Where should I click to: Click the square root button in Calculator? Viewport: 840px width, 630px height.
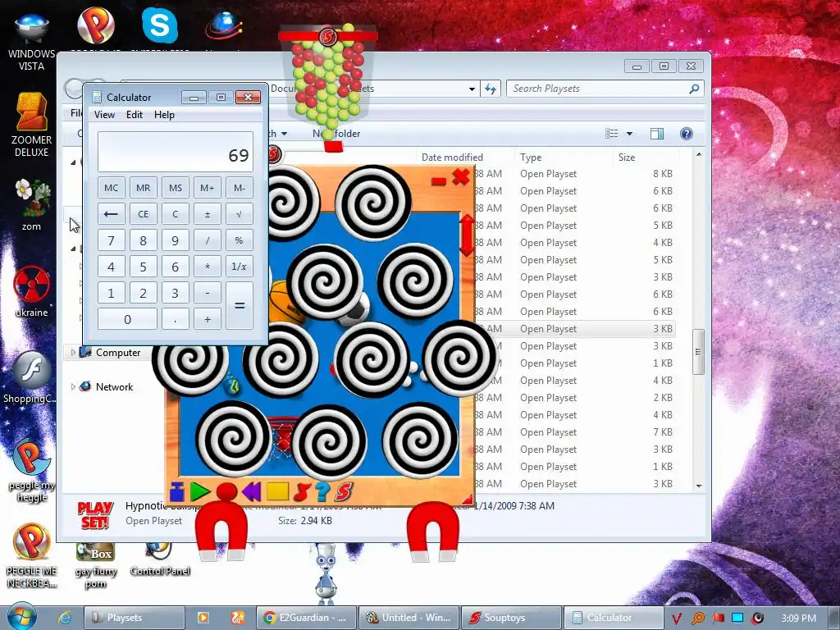[x=240, y=214]
